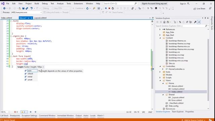Click the Save Site.css icon

coord(23,8)
